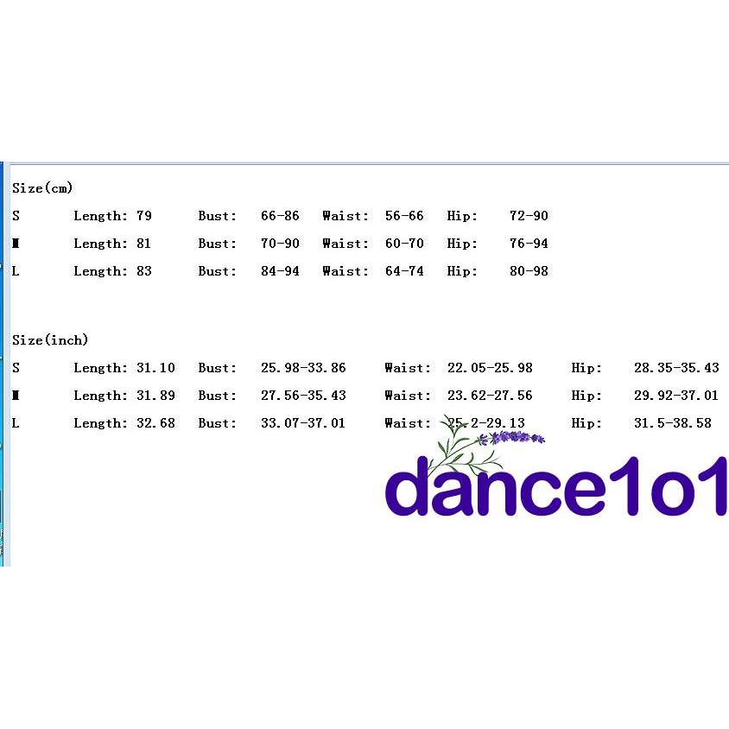Click the Length value 83
This screenshot has height=729, width=729.
tap(143, 271)
